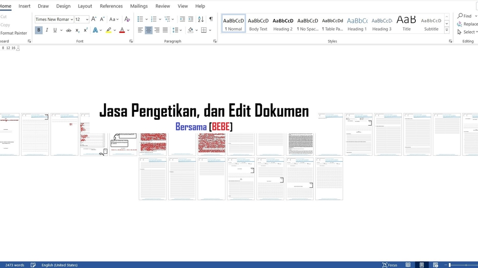Apply text highlight color

click(x=109, y=30)
